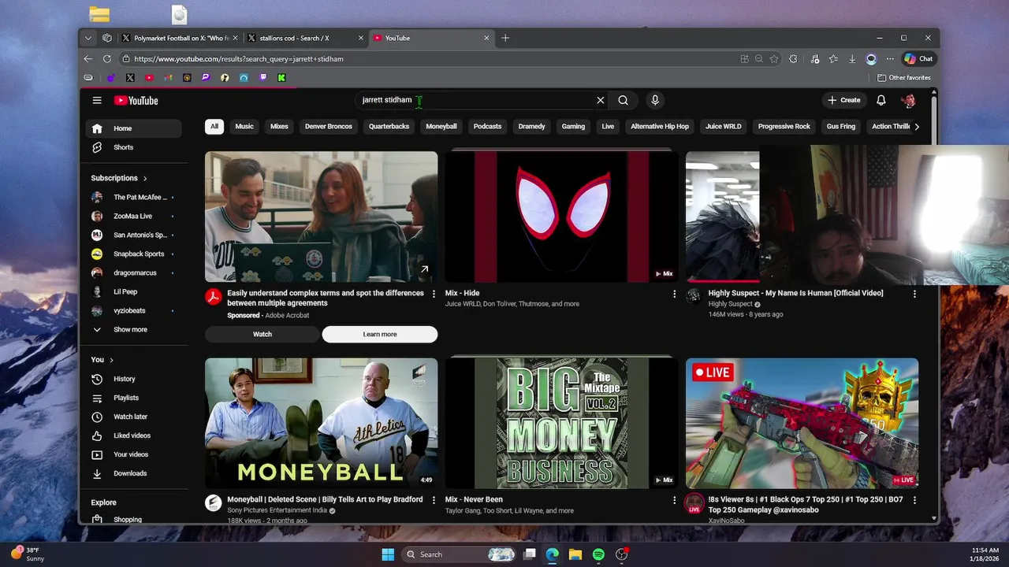
Task: Open the account avatar menu
Action: coord(909,100)
